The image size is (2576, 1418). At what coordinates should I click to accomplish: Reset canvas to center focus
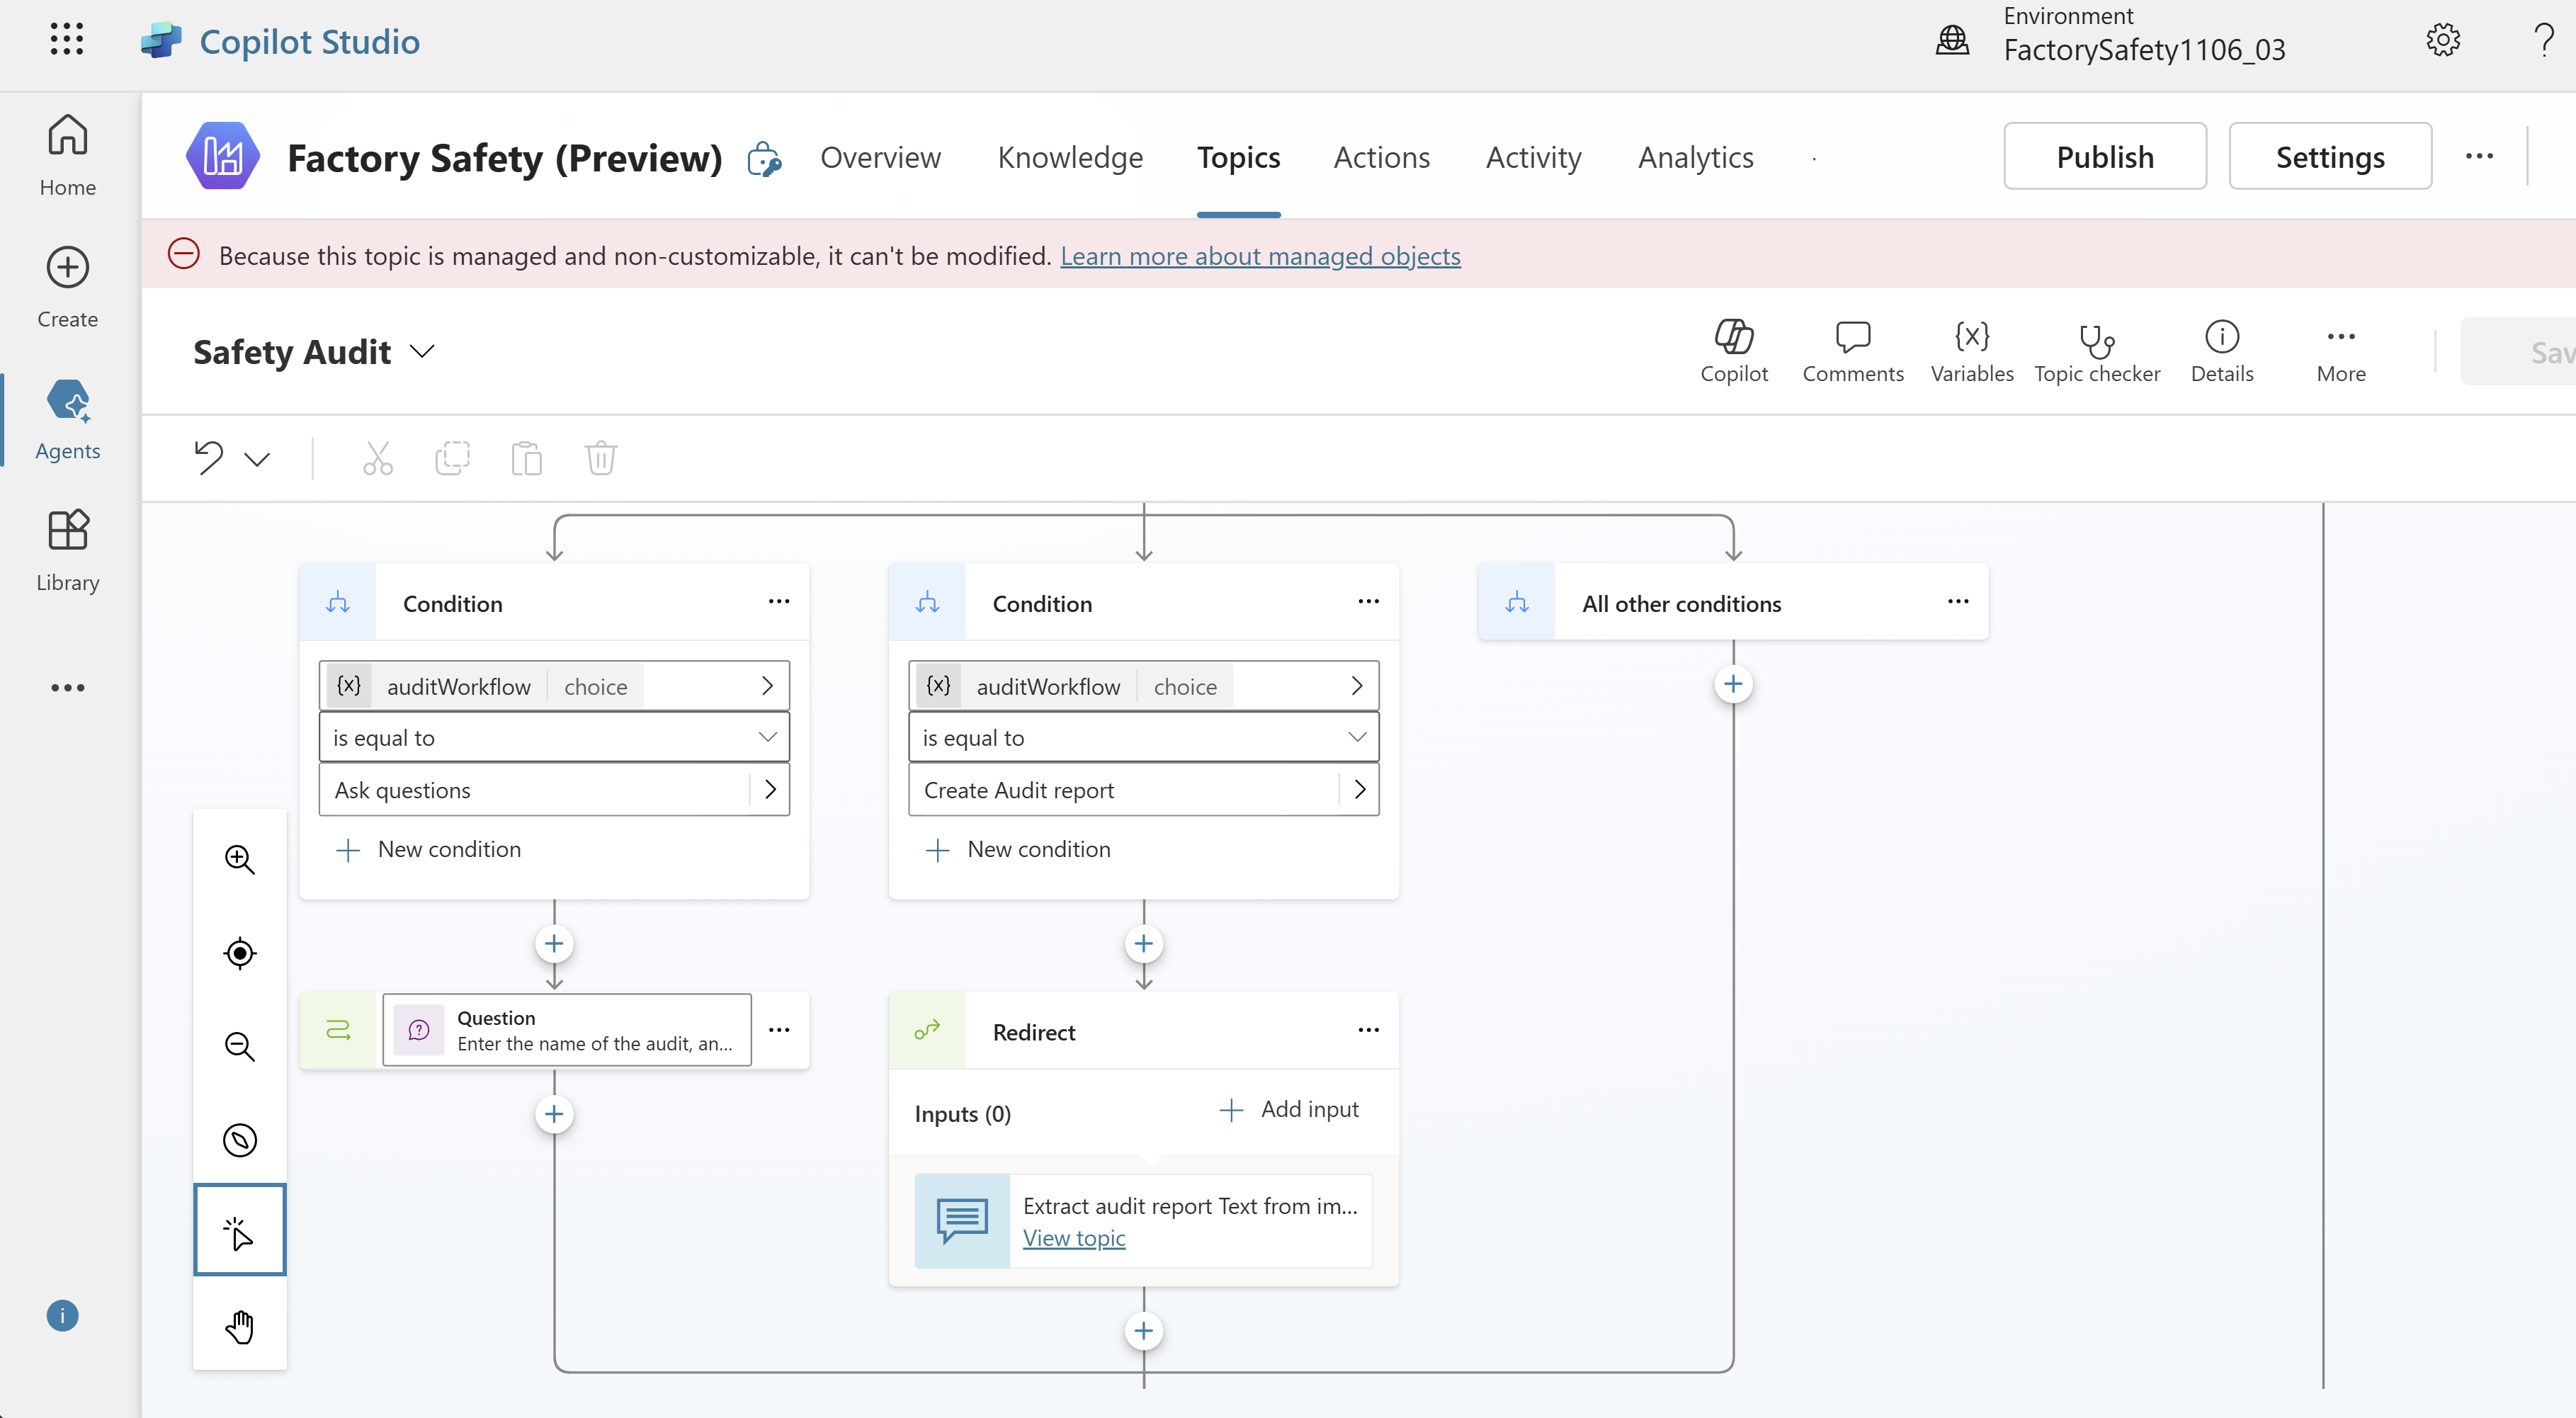coord(240,953)
